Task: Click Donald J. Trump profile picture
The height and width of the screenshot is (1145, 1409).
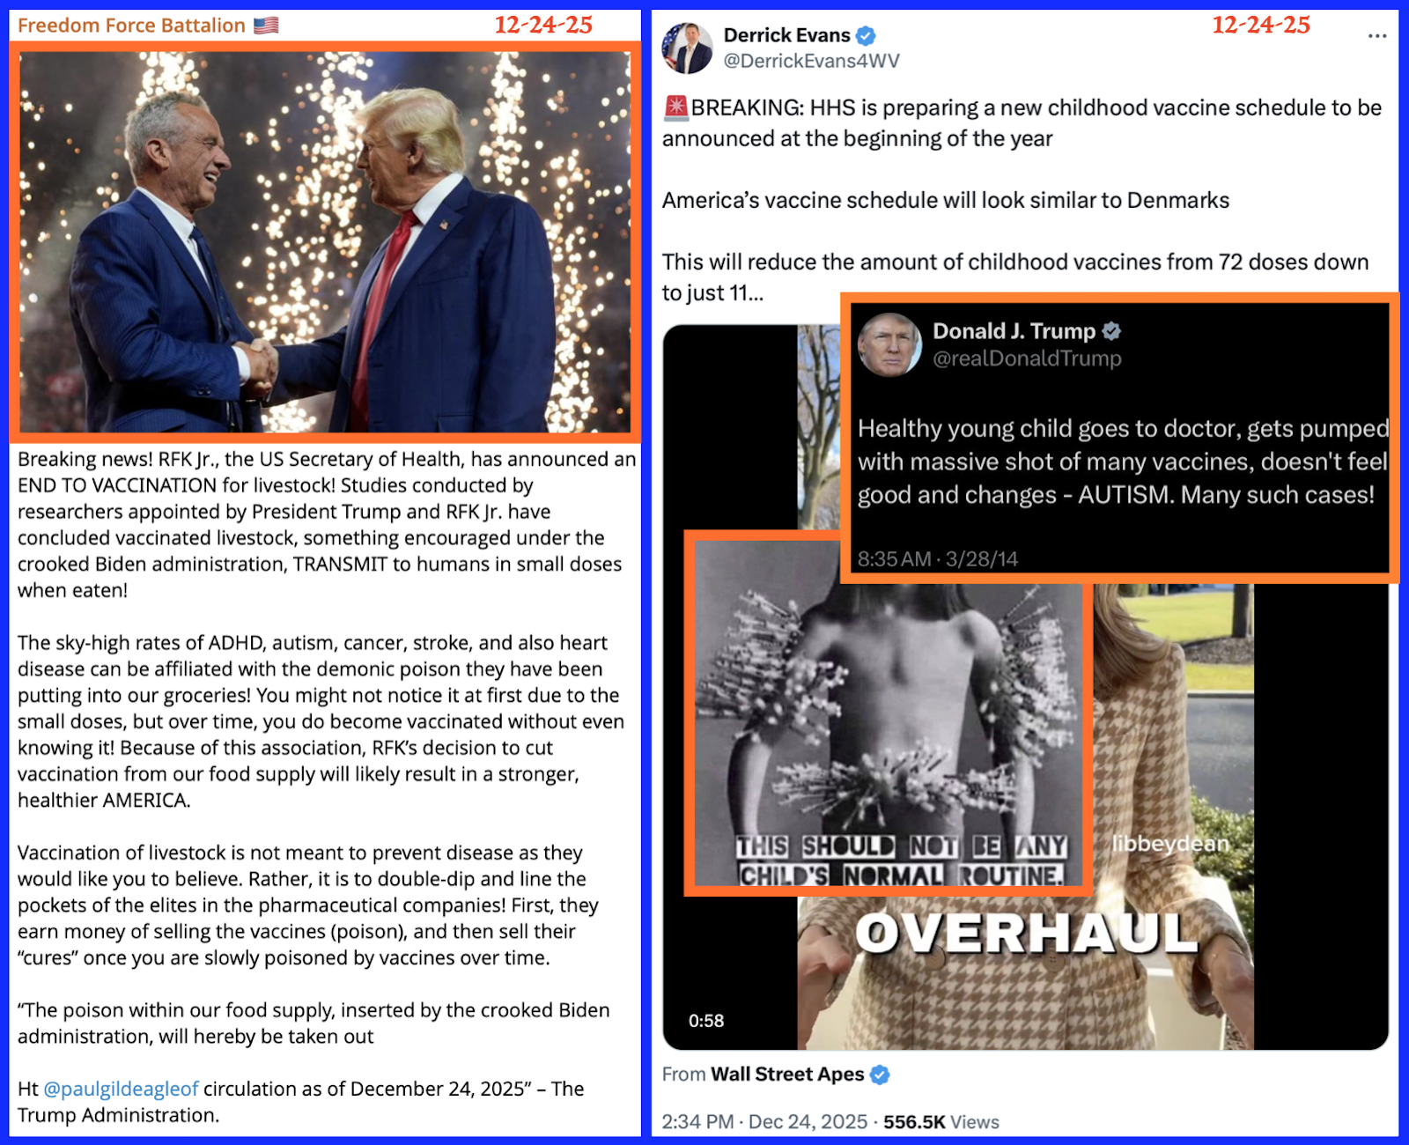Action: click(889, 344)
